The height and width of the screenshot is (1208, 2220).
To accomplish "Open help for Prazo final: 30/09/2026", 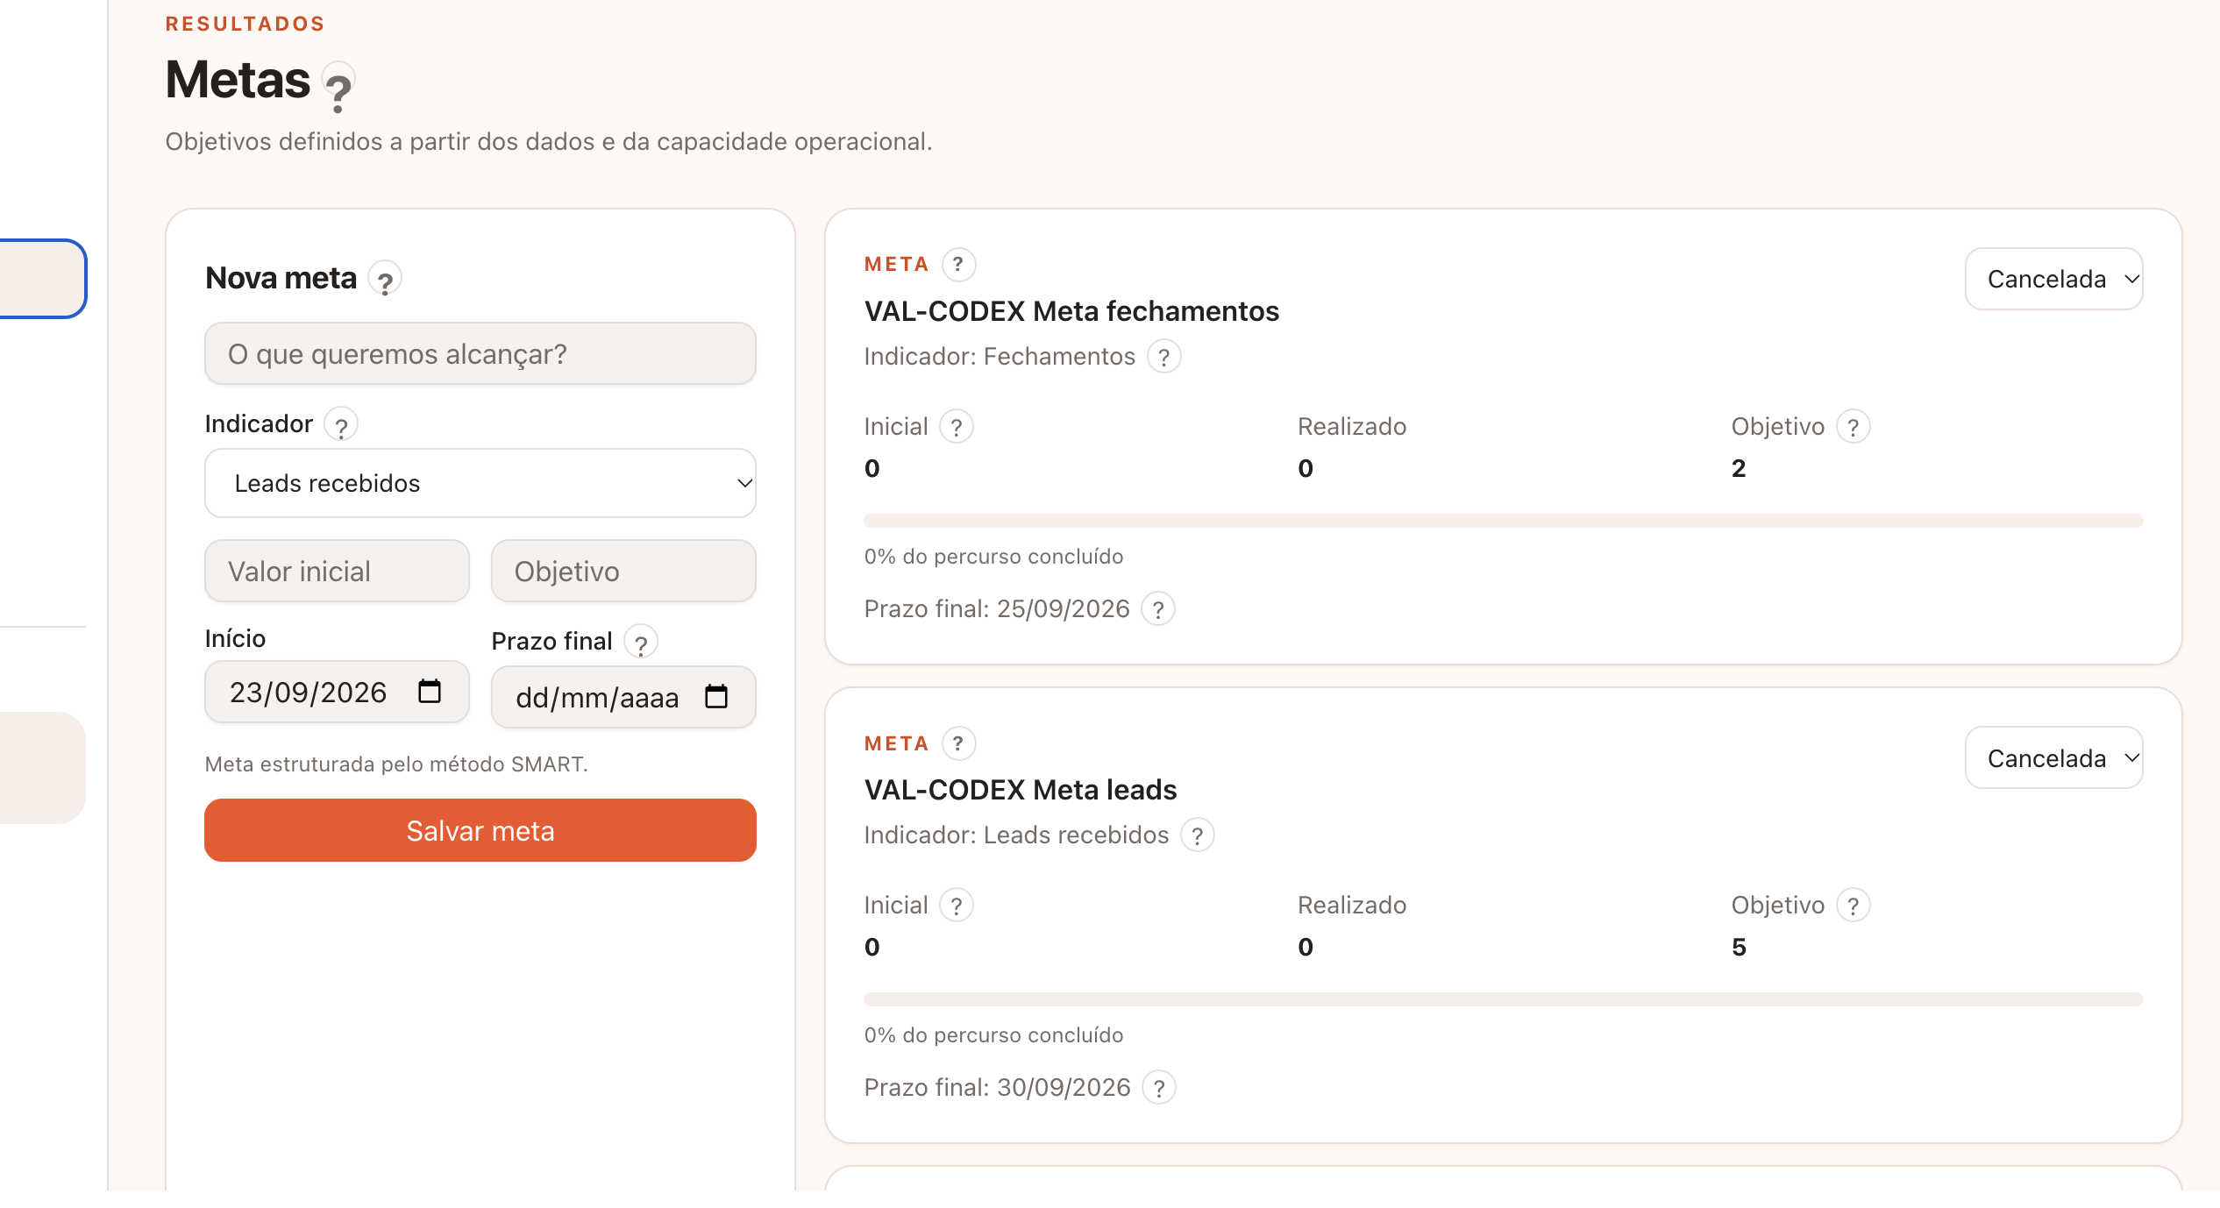I will coord(1159,1088).
